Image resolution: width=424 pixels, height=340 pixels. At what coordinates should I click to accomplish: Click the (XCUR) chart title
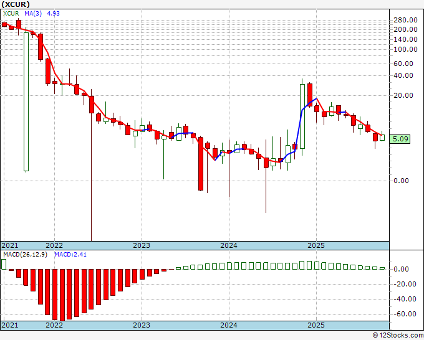[16, 4]
